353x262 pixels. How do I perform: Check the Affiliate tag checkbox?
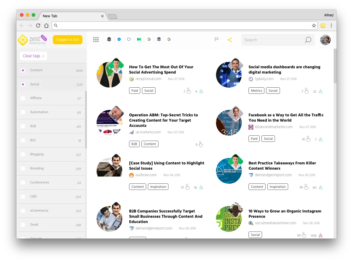23,98
